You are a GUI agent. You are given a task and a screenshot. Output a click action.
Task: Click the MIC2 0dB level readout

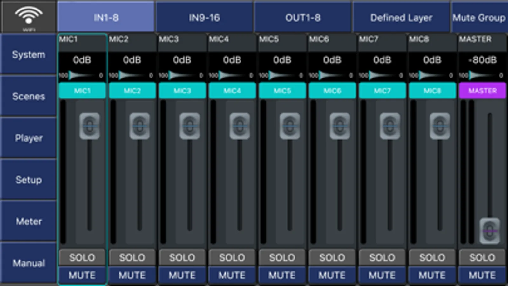[x=132, y=60]
